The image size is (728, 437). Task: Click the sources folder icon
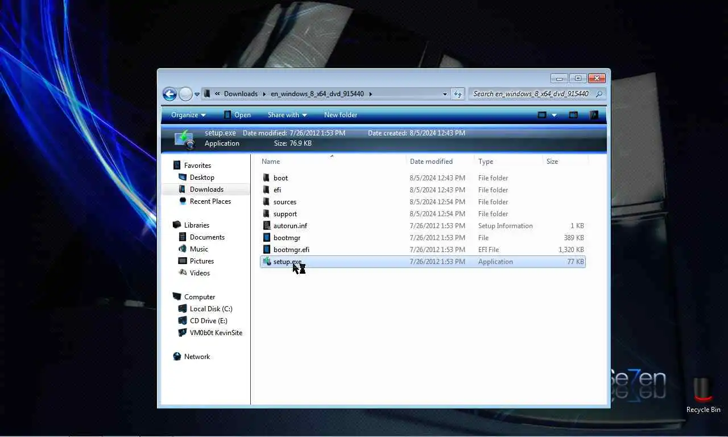pyautogui.click(x=267, y=202)
